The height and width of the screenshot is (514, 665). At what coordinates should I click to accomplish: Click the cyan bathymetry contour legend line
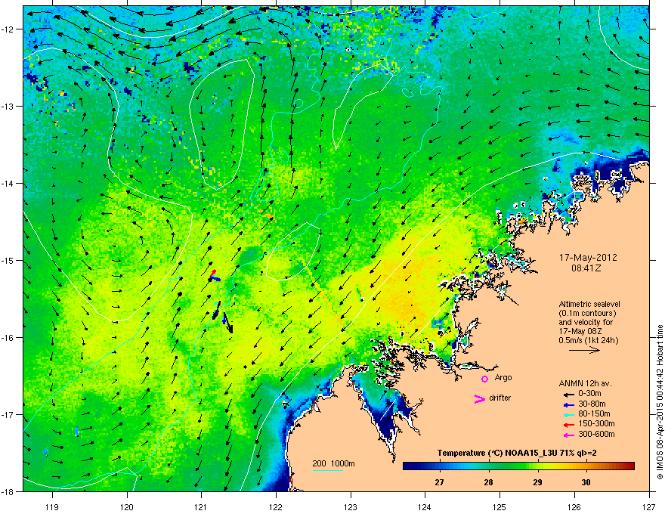coord(327,470)
